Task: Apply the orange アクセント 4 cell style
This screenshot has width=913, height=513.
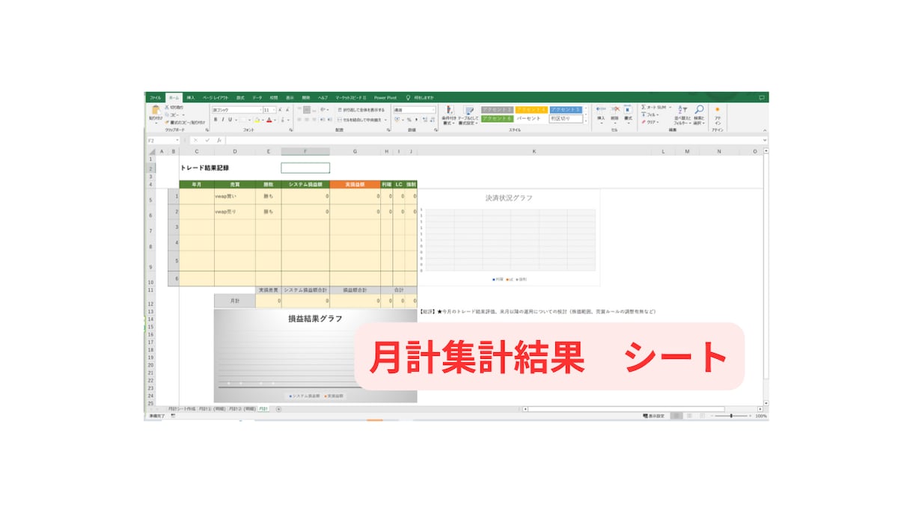Action: [x=531, y=109]
